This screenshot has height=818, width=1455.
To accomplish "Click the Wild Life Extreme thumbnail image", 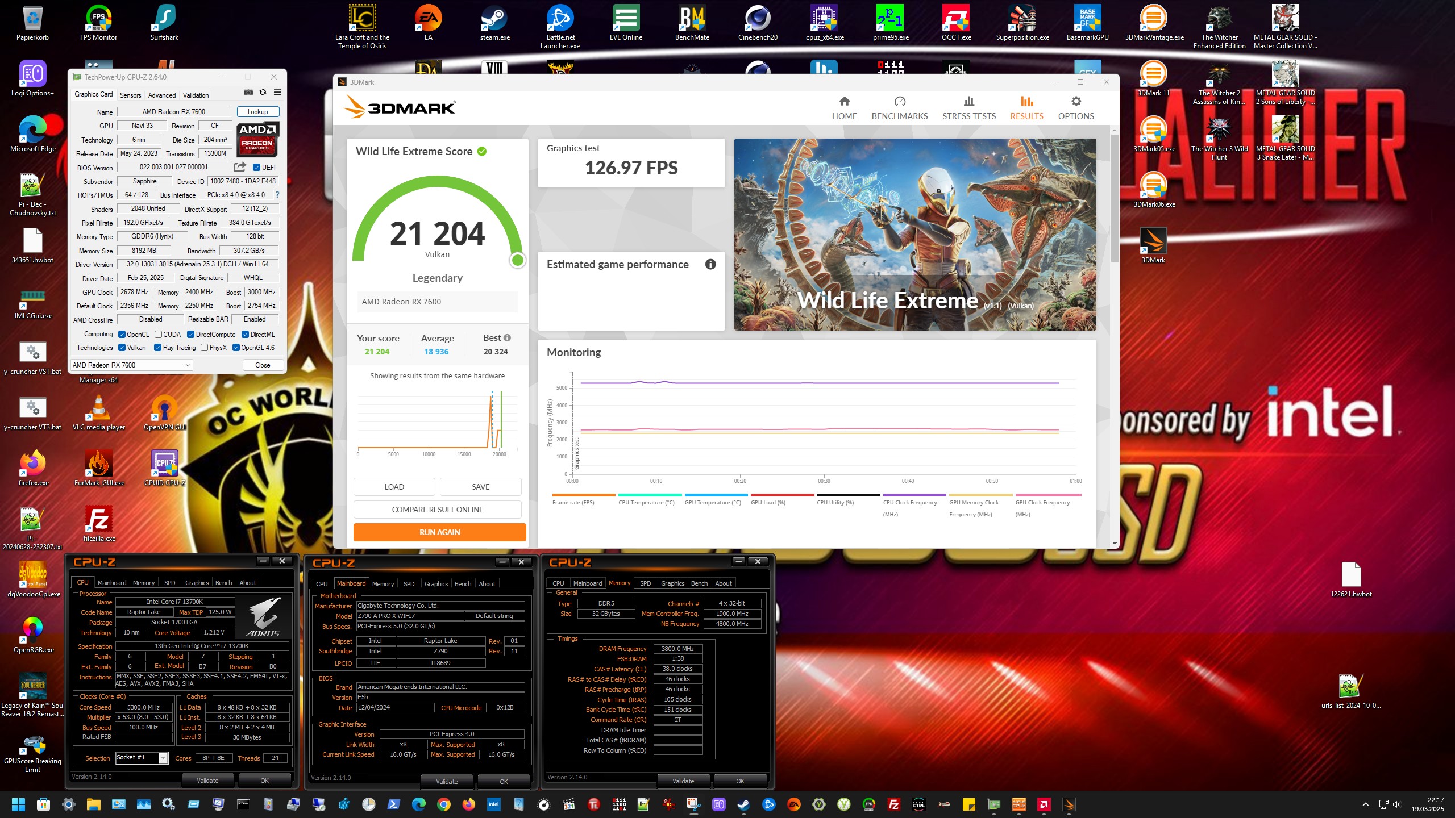I will pyautogui.click(x=915, y=235).
